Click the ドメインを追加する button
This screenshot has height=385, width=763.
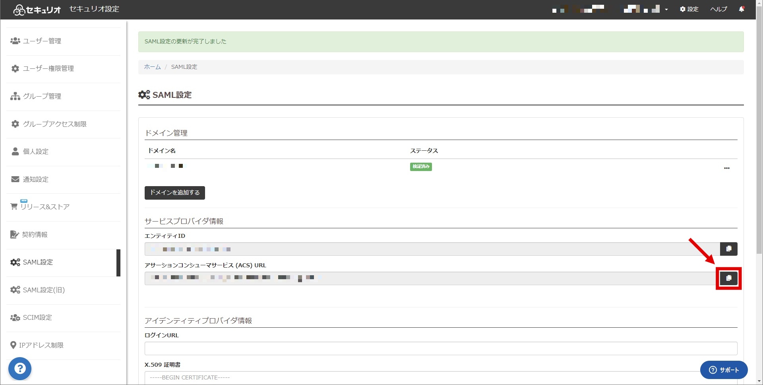point(175,193)
